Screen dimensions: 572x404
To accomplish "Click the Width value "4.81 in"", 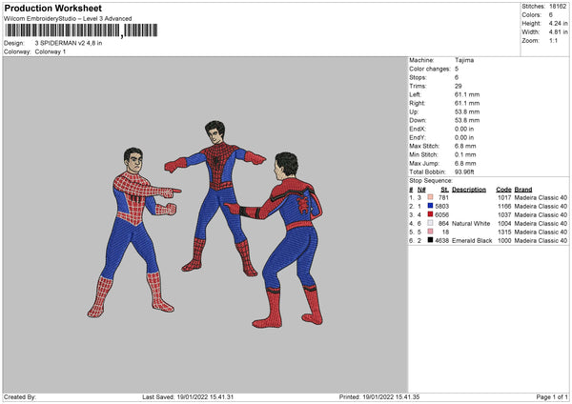I will point(558,32).
